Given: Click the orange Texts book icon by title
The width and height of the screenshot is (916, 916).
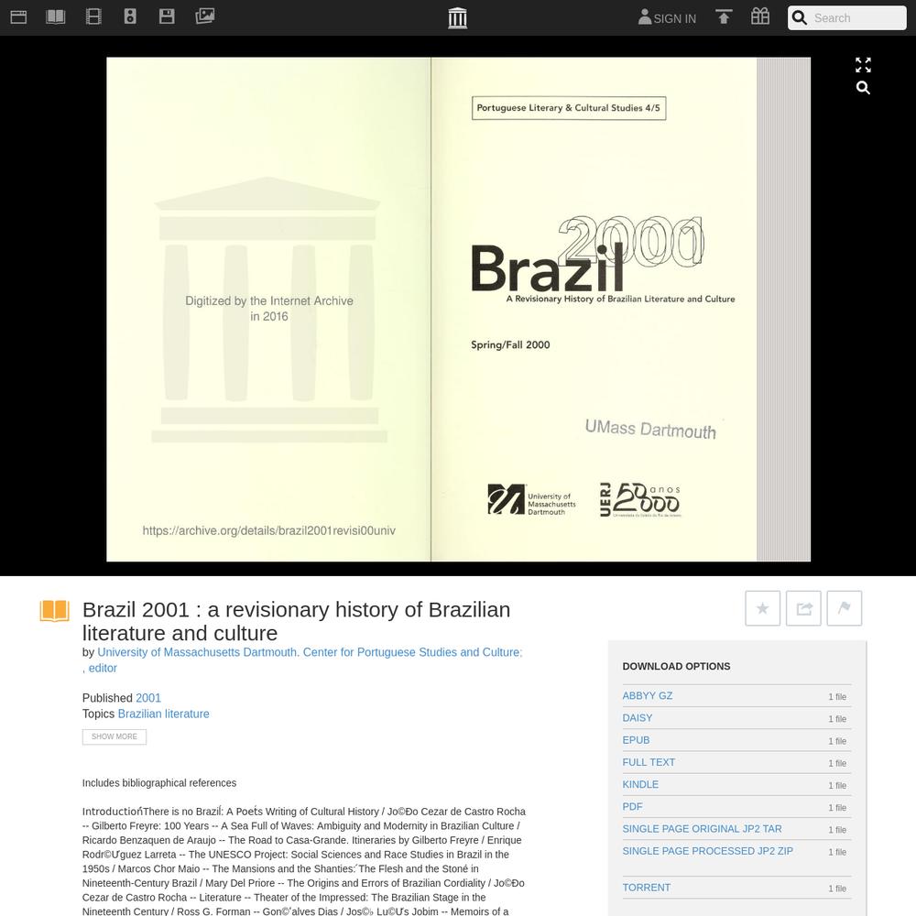Looking at the screenshot, I should click(55, 611).
